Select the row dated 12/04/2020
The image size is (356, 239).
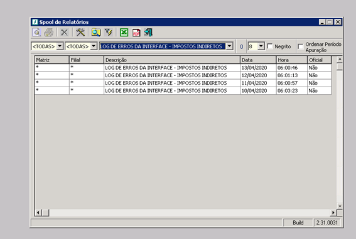point(183,75)
